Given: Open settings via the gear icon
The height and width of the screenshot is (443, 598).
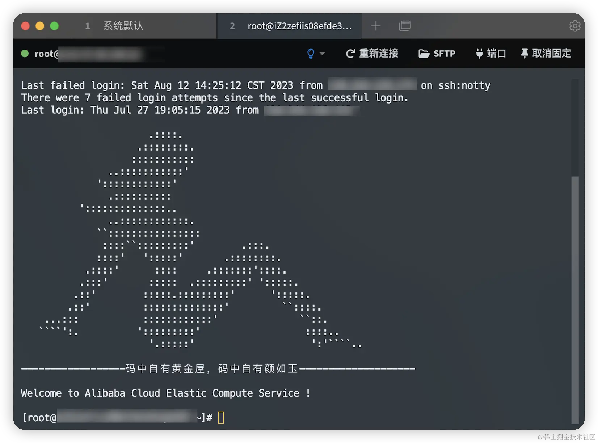Looking at the screenshot, I should point(575,26).
